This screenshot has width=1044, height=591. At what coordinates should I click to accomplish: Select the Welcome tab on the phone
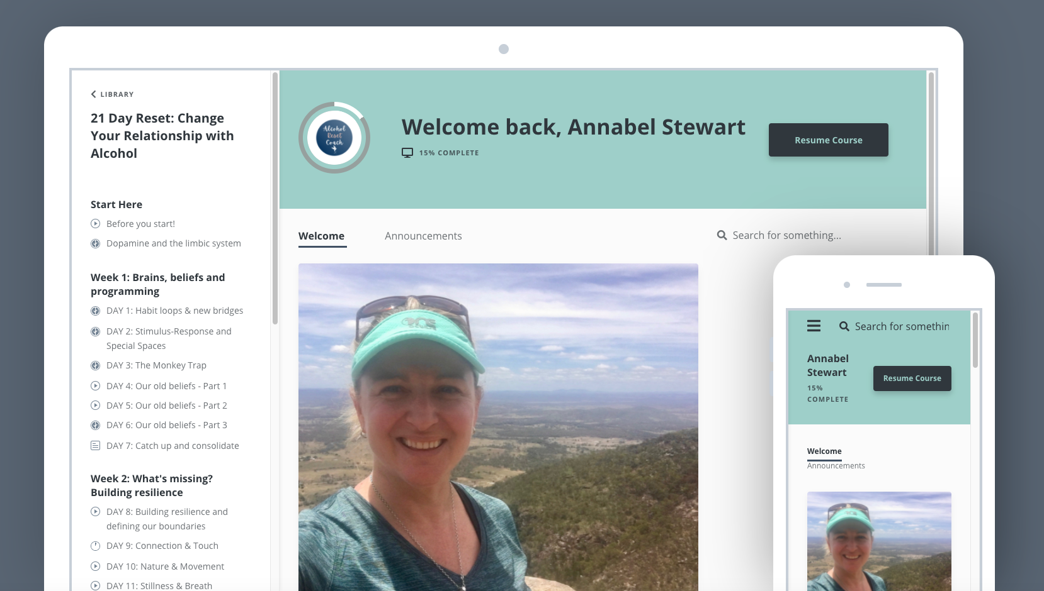tap(824, 451)
